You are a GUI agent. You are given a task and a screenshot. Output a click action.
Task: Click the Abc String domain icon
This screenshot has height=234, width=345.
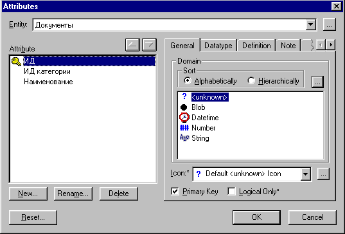(x=184, y=138)
